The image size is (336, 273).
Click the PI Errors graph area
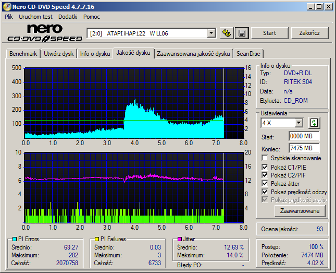(134, 103)
